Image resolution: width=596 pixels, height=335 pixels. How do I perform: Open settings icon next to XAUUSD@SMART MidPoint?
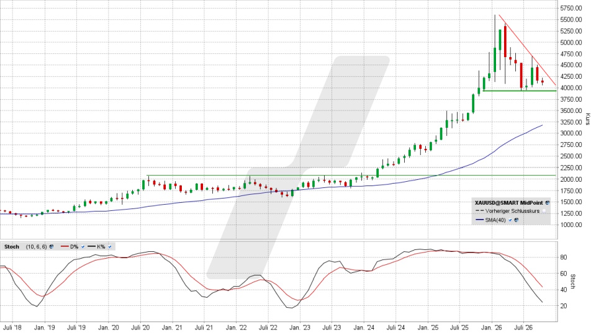coord(548,203)
